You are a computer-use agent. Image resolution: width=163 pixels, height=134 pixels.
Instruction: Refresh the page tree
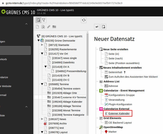(84, 20)
